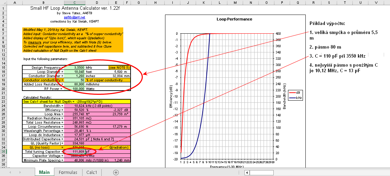
Task: Select the Added Loss Resistance value cell
Action: point(75,84)
